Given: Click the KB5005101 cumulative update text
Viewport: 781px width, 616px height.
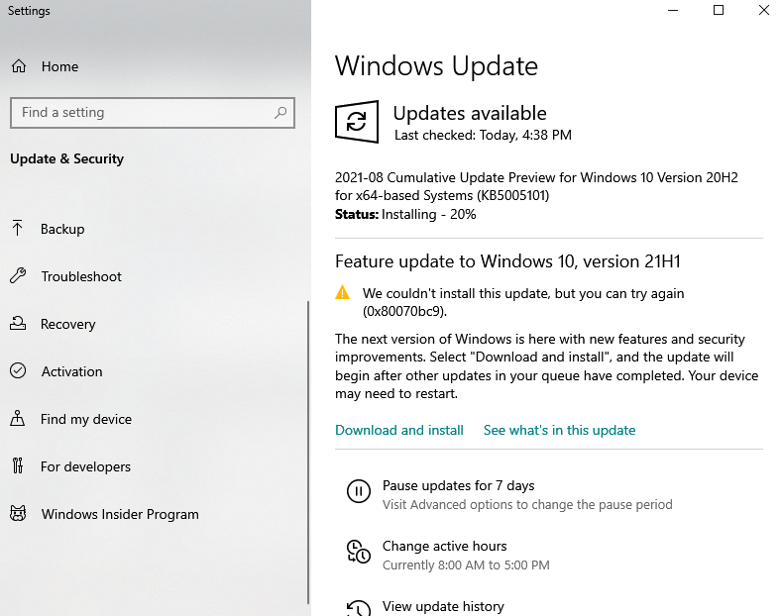Looking at the screenshot, I should point(536,186).
